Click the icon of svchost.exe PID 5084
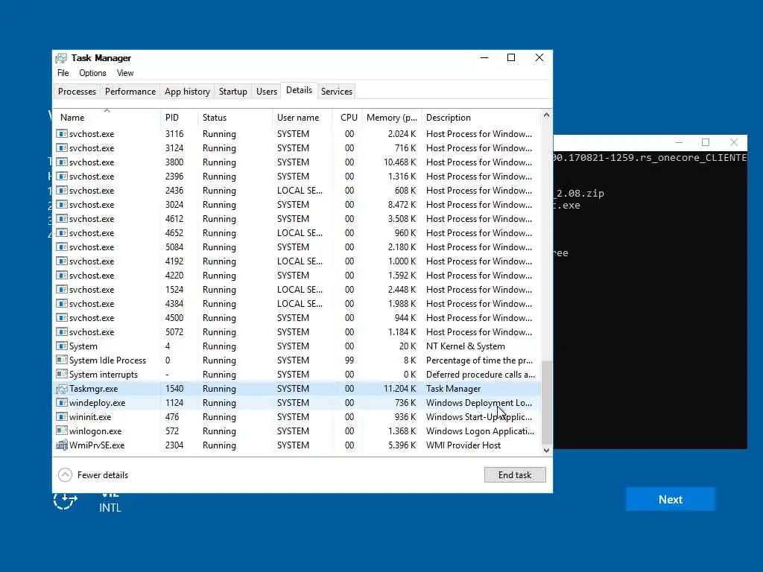763x572 pixels. [x=61, y=247]
